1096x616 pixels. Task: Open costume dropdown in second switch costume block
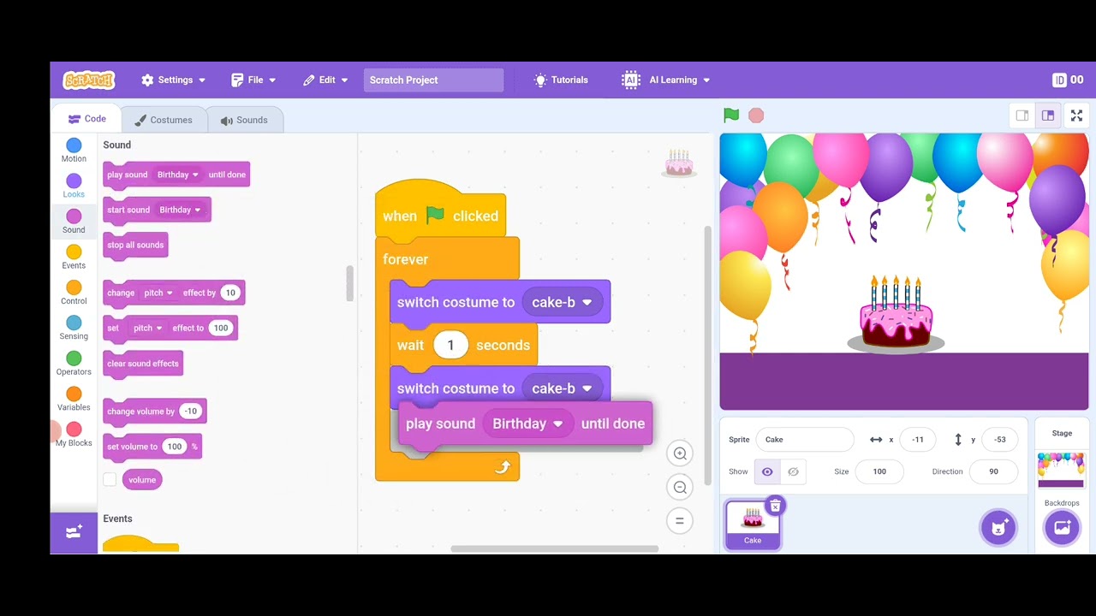pyautogui.click(x=562, y=388)
